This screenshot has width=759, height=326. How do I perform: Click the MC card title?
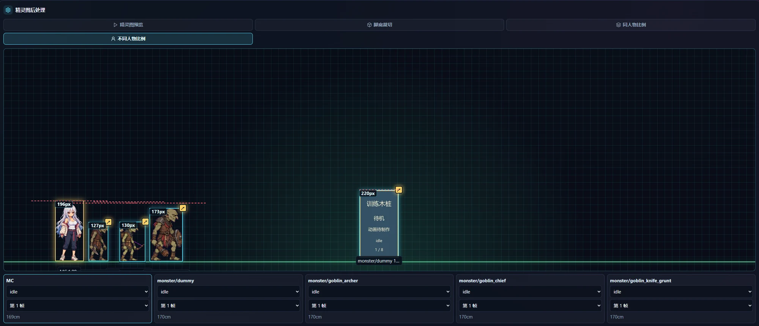click(10, 281)
